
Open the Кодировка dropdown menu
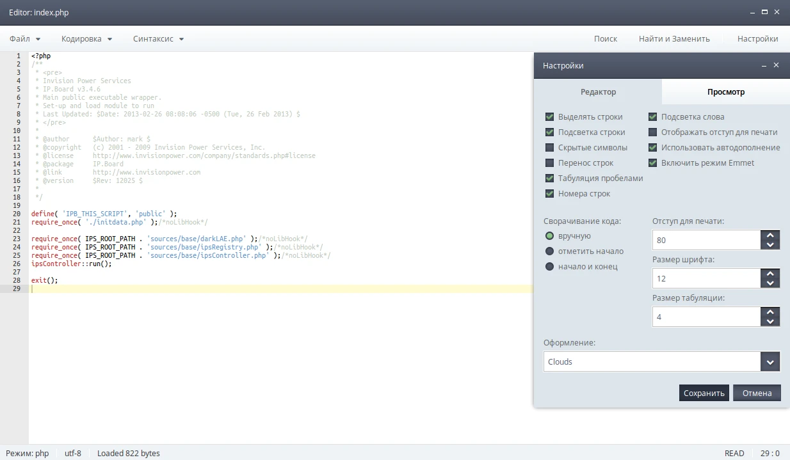(x=86, y=39)
